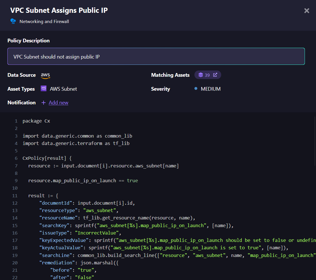Click the 'Policy Description' heading
The image size is (316, 280).
point(28,41)
